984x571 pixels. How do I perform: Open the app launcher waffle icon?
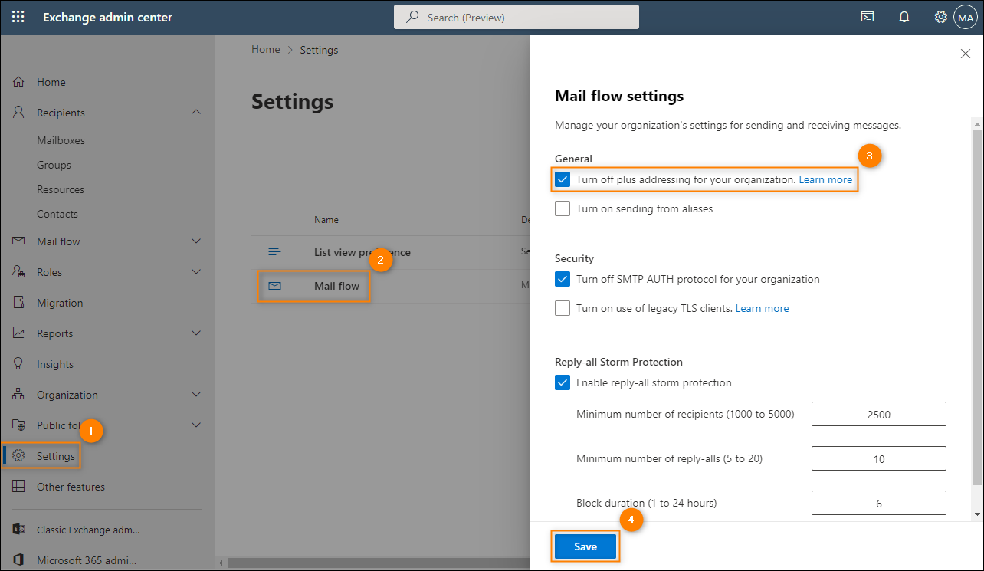[18, 17]
